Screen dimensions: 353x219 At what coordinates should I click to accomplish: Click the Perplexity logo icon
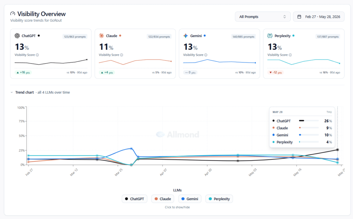pos(270,36)
